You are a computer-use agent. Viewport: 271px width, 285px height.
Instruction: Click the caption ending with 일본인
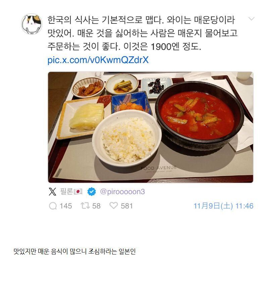(x=74, y=251)
